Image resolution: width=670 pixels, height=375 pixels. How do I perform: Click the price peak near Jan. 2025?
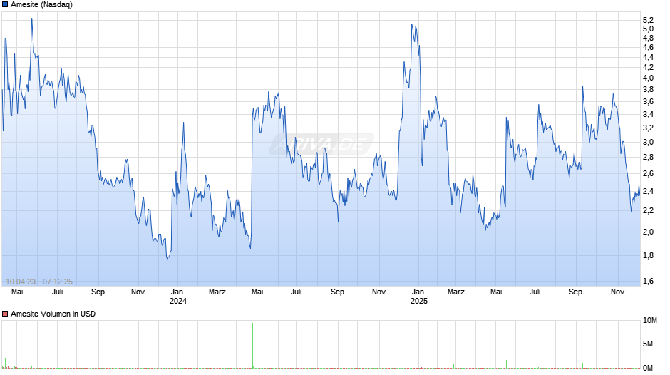pyautogui.click(x=412, y=25)
